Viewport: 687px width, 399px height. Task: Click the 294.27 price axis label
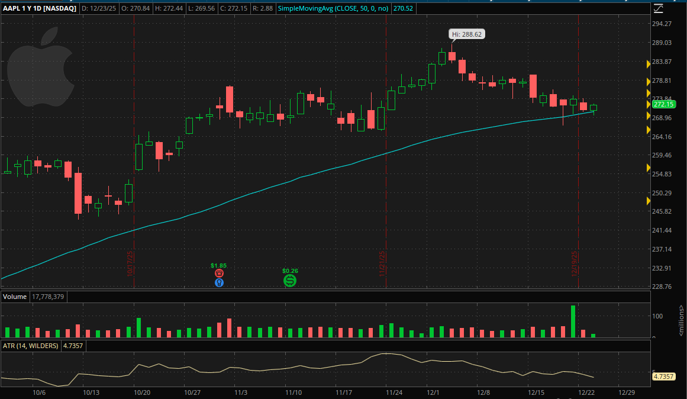(662, 24)
